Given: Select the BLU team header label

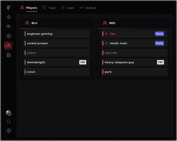Looking at the screenshot, I should click(x=34, y=23).
